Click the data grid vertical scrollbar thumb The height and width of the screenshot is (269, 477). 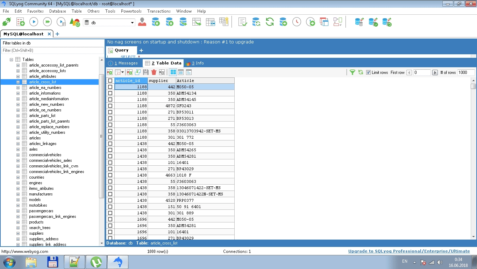474,86
